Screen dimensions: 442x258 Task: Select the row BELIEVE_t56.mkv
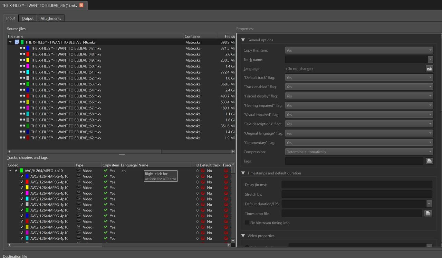click(121, 102)
